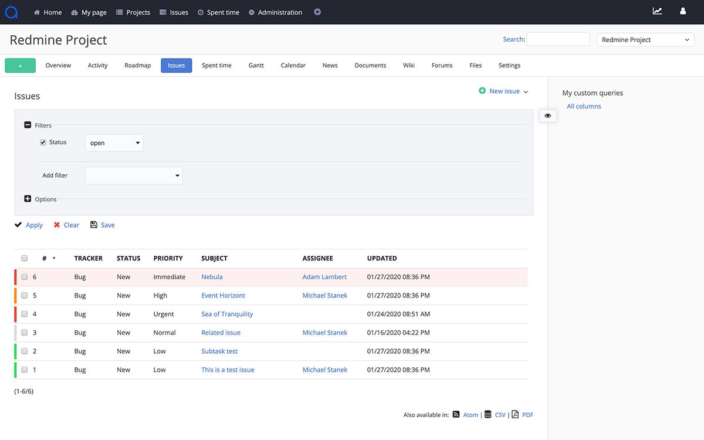Image resolution: width=704 pixels, height=440 pixels.
Task: Open the project Settings tab
Action: (509, 66)
